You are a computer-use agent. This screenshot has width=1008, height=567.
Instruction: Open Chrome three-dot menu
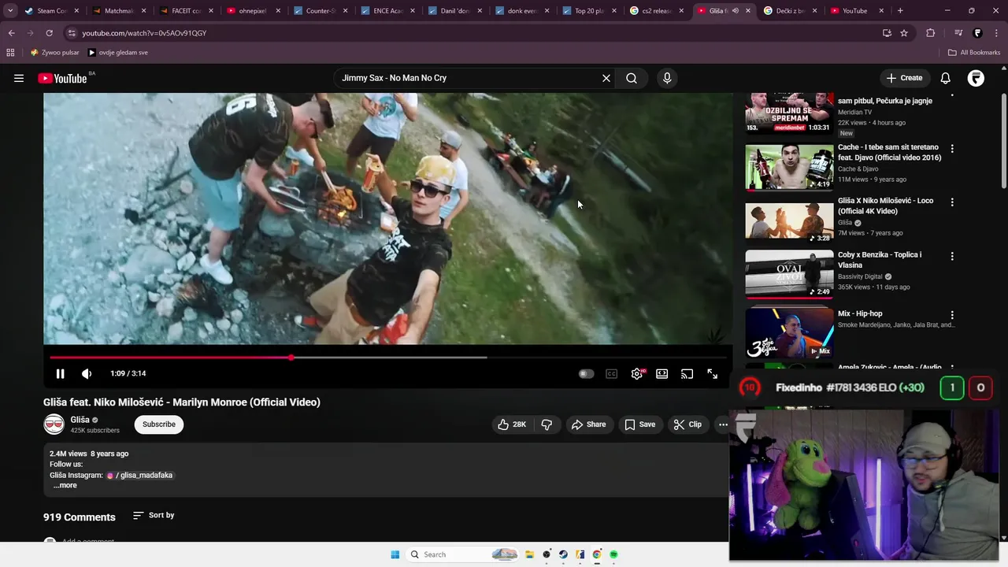(x=997, y=33)
